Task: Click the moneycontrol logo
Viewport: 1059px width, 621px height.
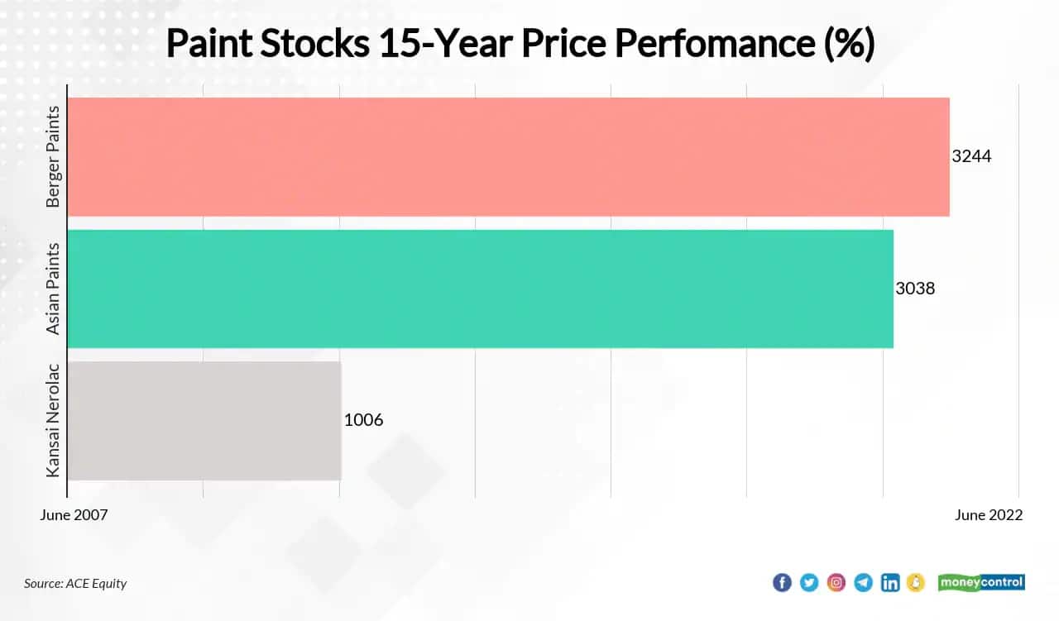Action: point(981,582)
